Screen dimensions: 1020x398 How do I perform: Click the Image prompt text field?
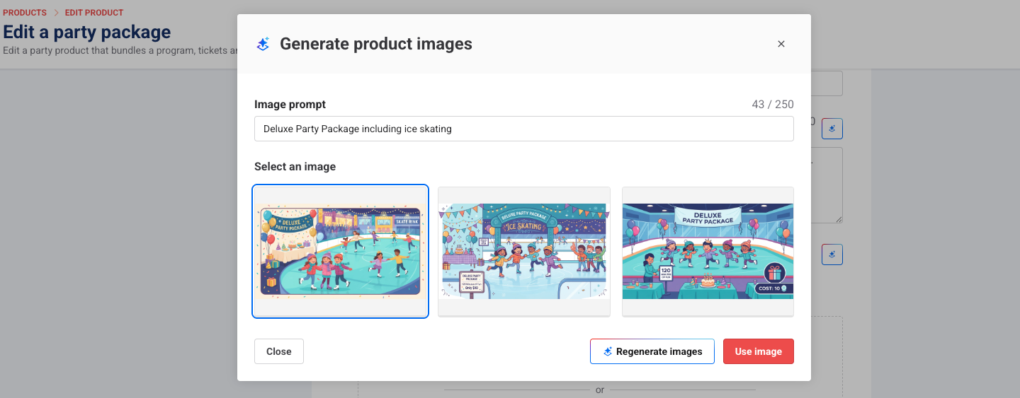click(x=524, y=129)
